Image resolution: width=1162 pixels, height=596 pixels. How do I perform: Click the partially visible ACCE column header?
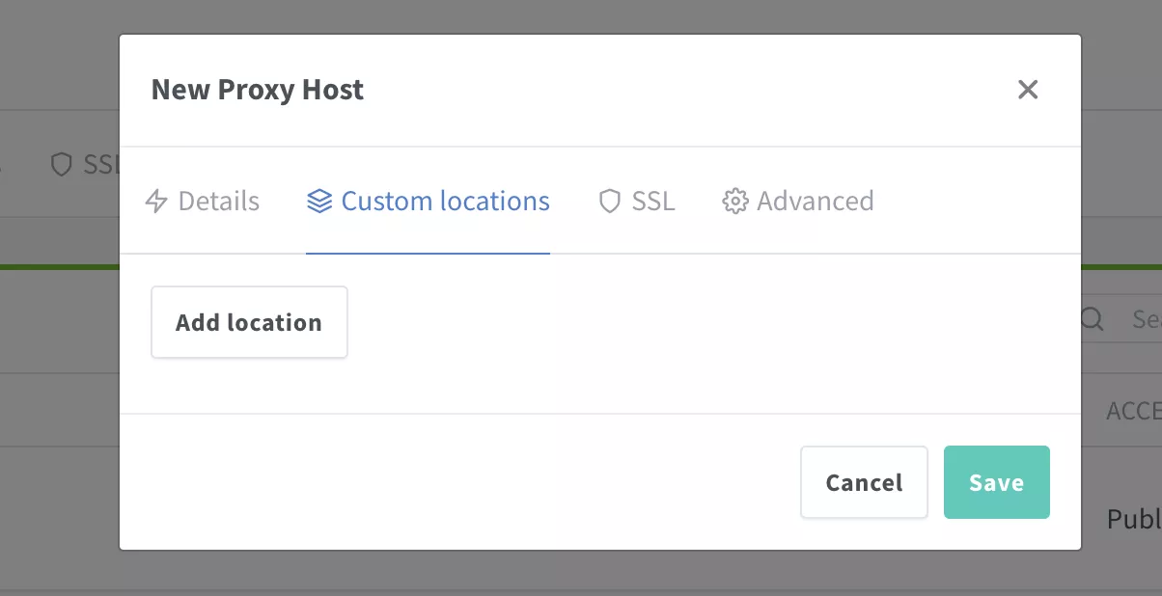pyautogui.click(x=1134, y=411)
